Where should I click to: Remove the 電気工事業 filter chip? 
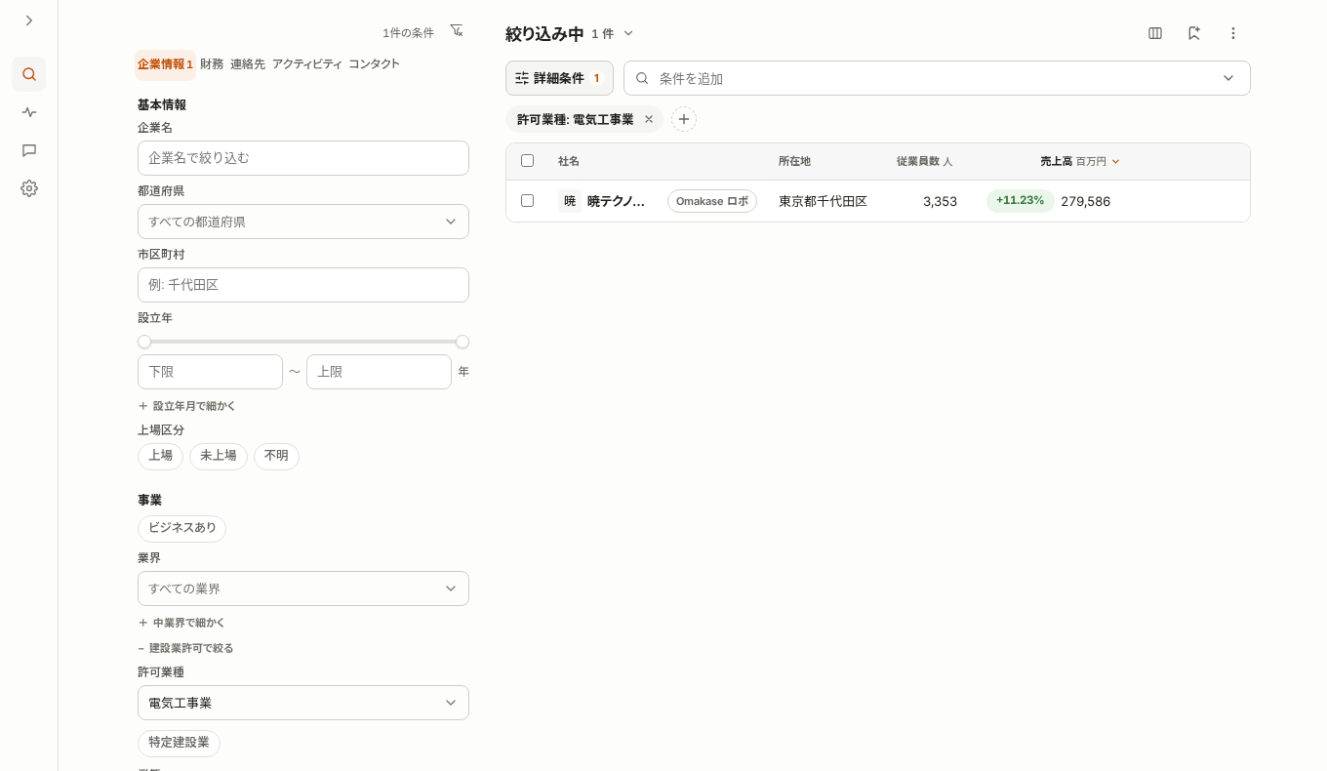click(649, 119)
